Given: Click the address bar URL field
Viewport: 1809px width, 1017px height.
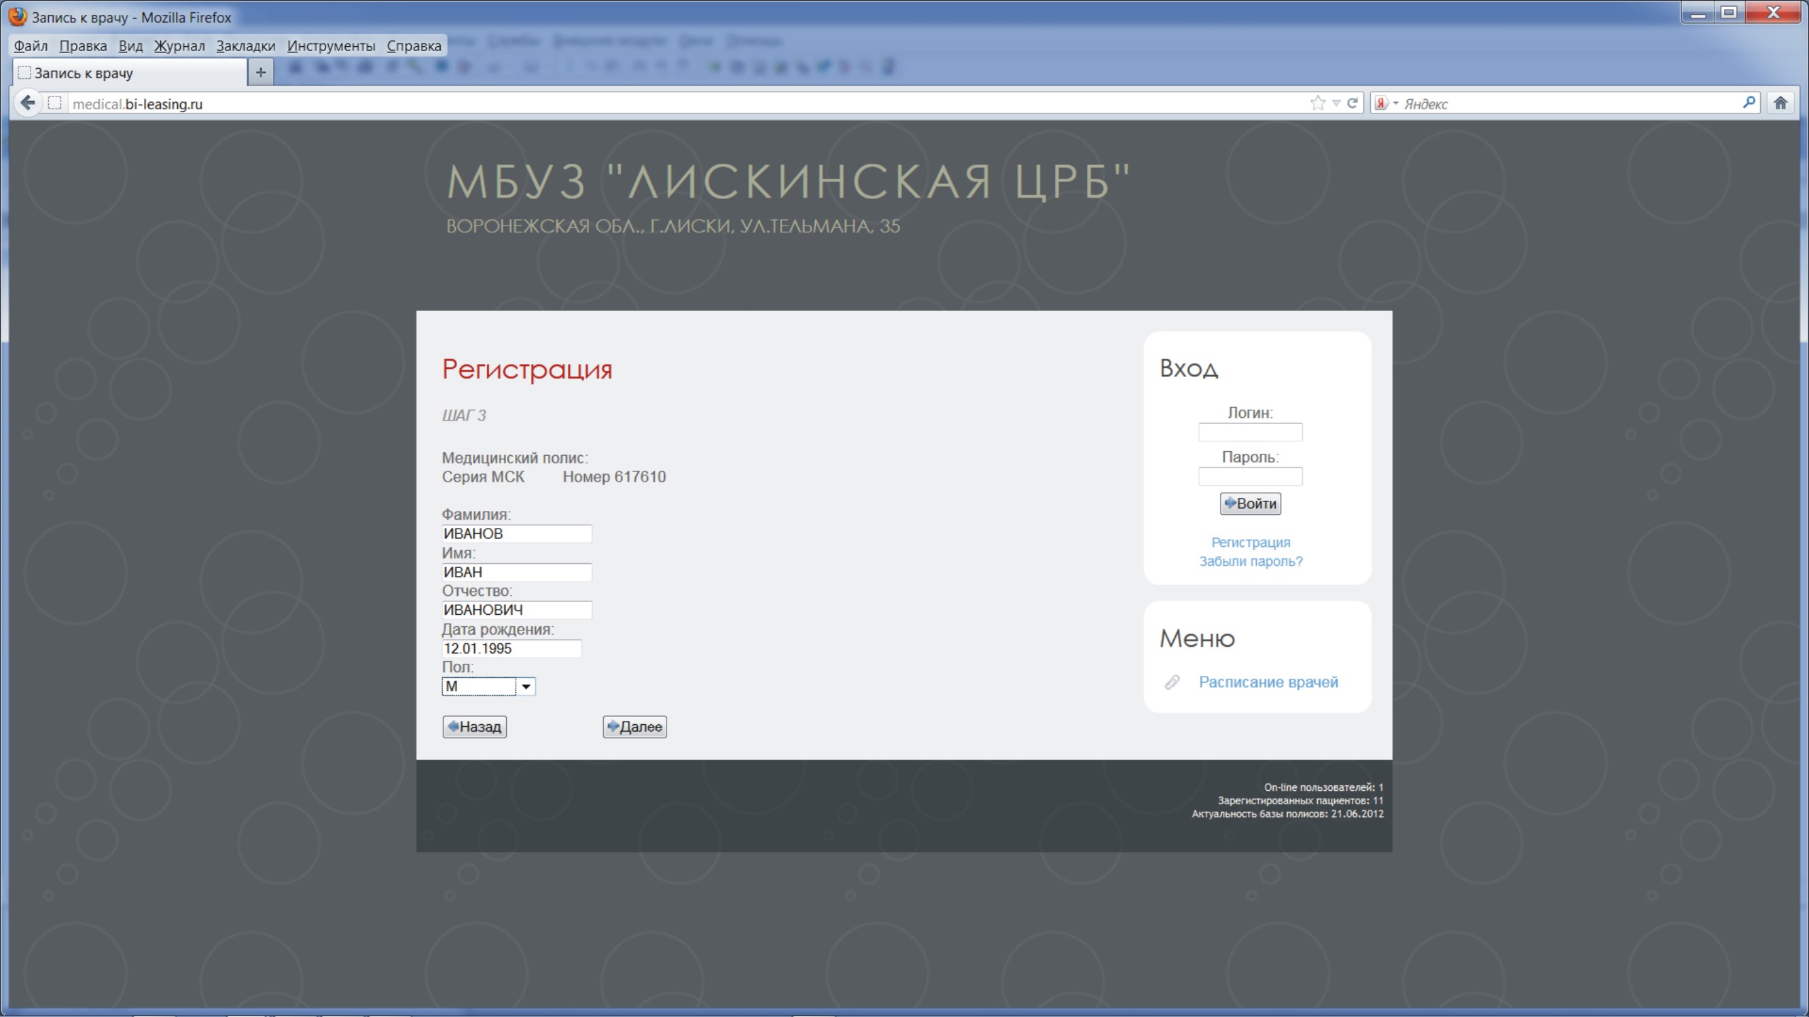Looking at the screenshot, I should 688,103.
